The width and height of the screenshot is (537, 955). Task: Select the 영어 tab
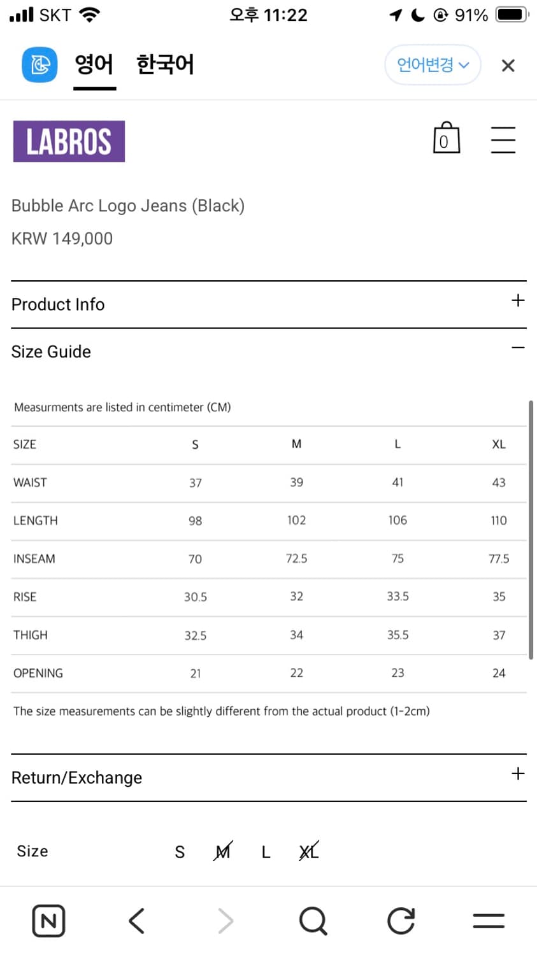tap(94, 65)
